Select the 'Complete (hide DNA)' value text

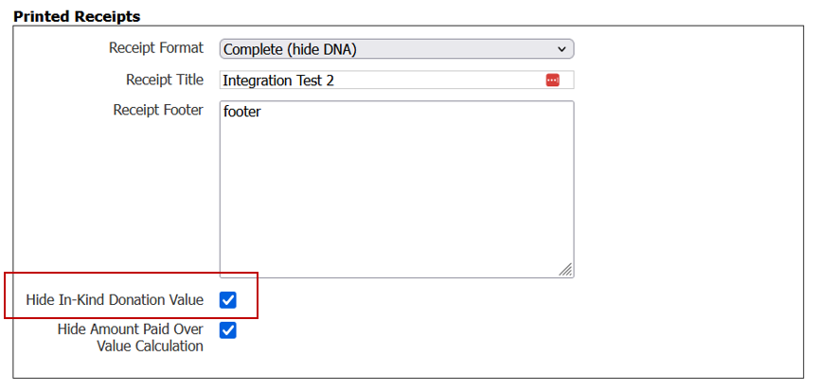290,49
